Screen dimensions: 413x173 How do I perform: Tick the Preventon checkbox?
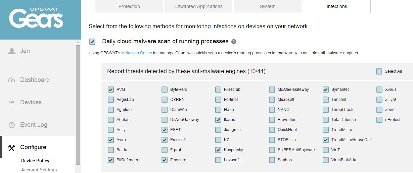pyautogui.click(x=272, y=120)
